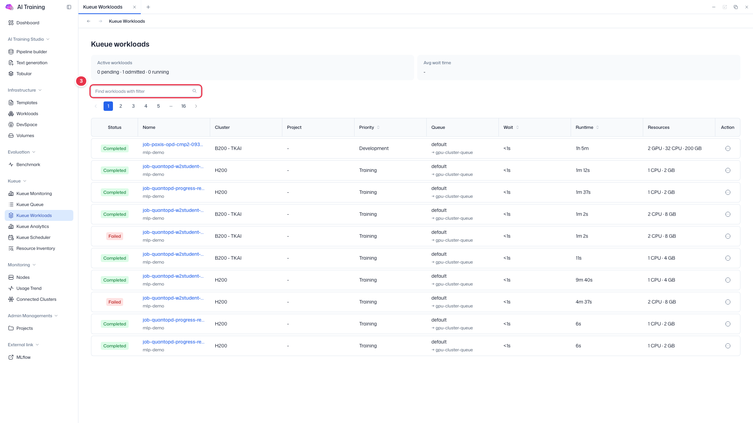
Task: Open Resource Inventory in the sidebar
Action: [x=39, y=248]
